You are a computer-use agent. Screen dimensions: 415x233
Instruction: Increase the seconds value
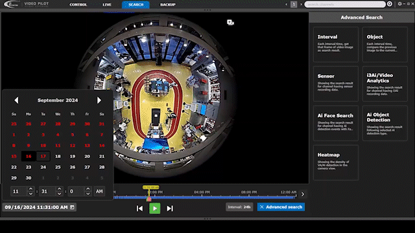click(88, 189)
